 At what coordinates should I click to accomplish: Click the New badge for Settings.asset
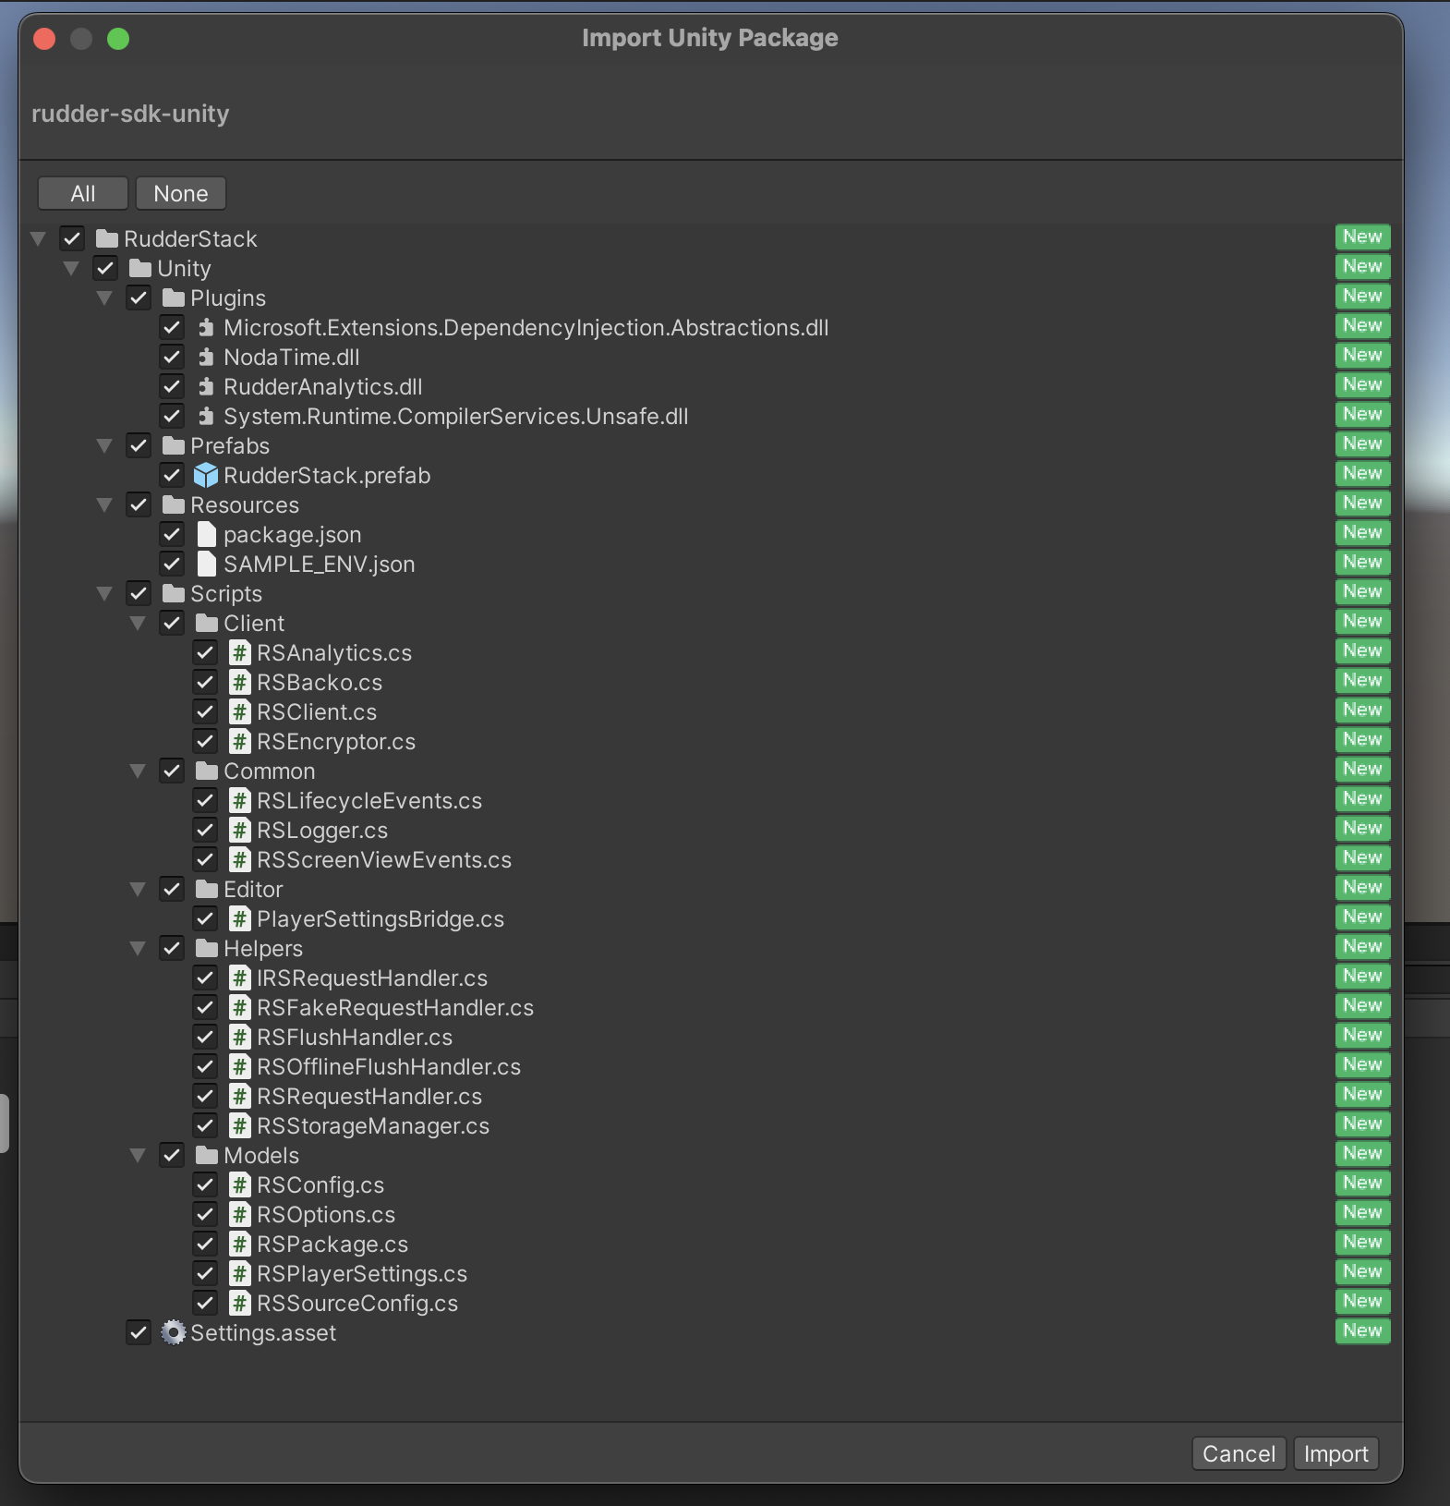[1362, 1331]
